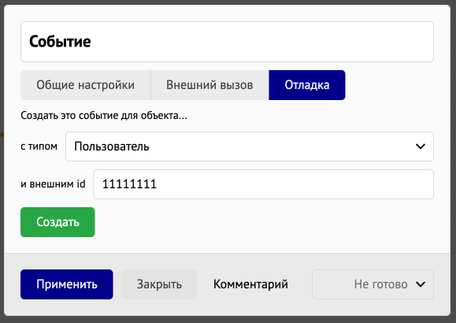Click the green Создать button
Screen dimensions: 456x323
pos(57,222)
